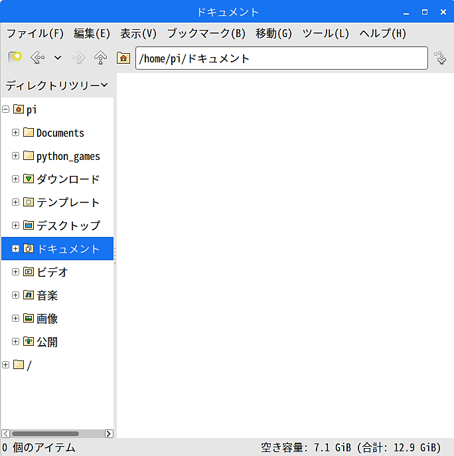Expand the デスクトップ folder node
This screenshot has width=454, height=456.
(x=16, y=226)
